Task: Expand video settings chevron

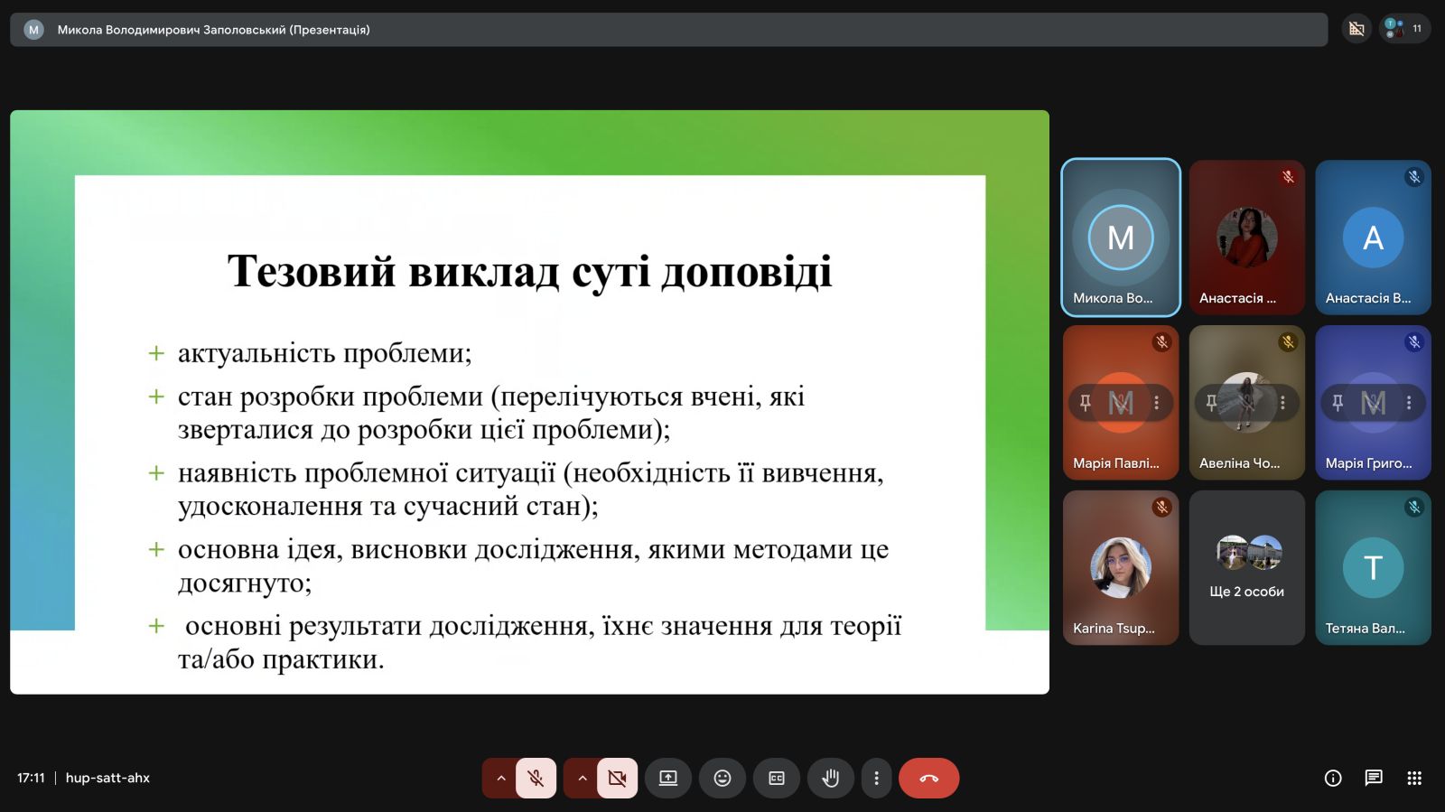Action: (x=583, y=778)
